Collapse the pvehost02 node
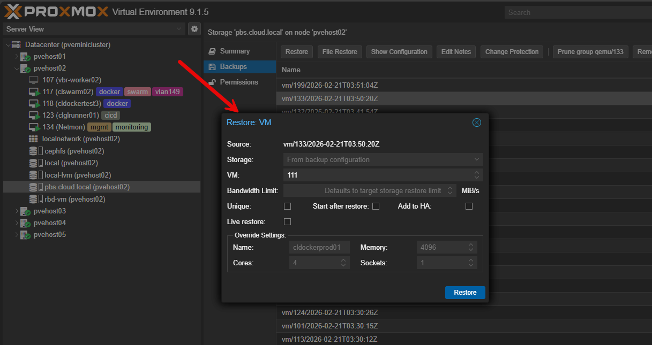The width and height of the screenshot is (652, 345). pyautogui.click(x=17, y=68)
